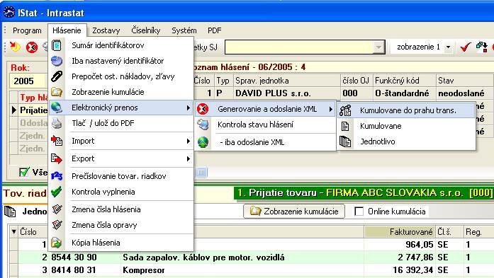This screenshot has height=278, width=494.
Task: Click the Sprav. jednotka column header
Action: click(287, 81)
